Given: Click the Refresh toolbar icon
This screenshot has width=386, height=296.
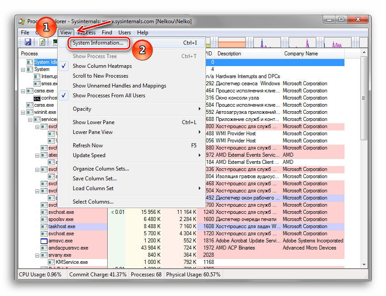Looking at the screenshot, I should tap(42, 42).
